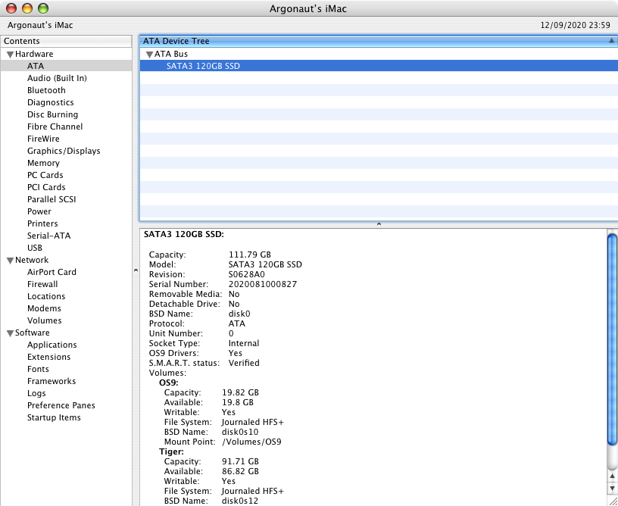Image resolution: width=618 pixels, height=506 pixels.
Task: Click the details pane scrollbar thumb
Action: pyautogui.click(x=612, y=339)
